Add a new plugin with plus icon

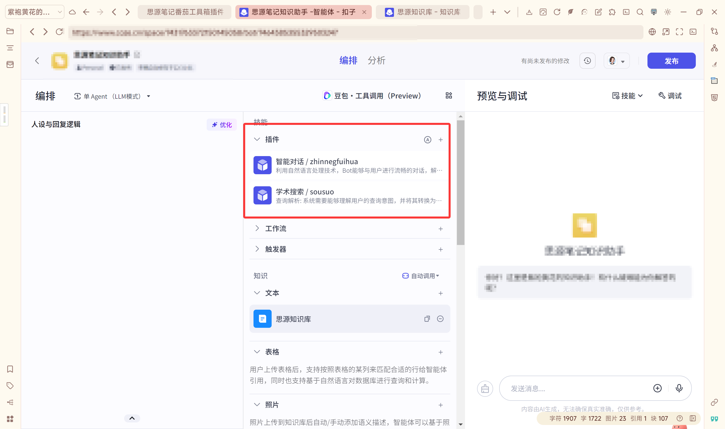(x=440, y=140)
